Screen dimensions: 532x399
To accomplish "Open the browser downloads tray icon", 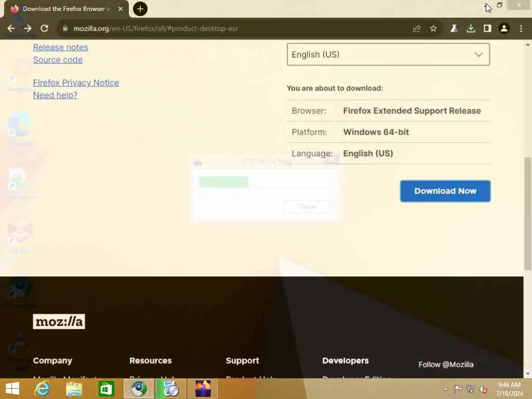I will pyautogui.click(x=471, y=29).
